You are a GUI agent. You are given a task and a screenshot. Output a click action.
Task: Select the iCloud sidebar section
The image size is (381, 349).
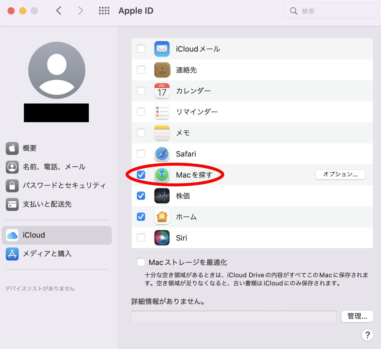click(57, 235)
